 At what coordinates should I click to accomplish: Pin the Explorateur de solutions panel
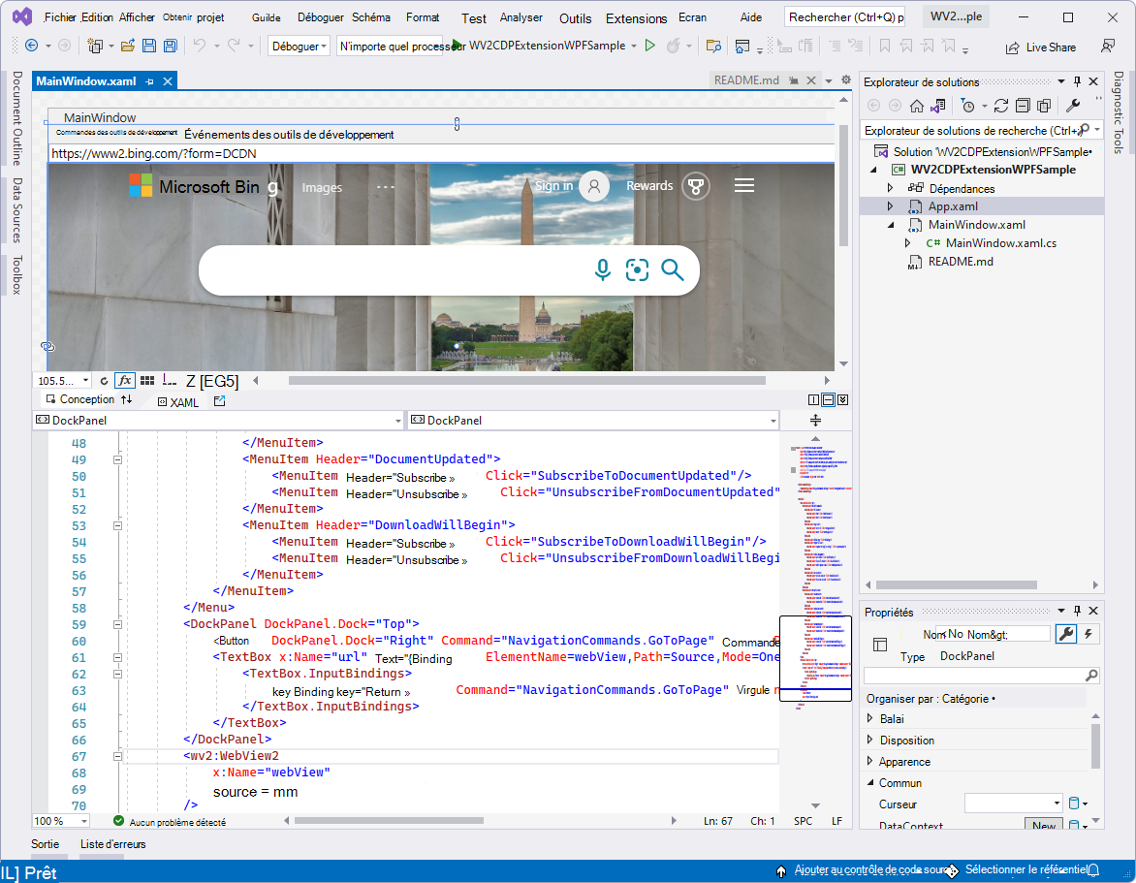tap(1078, 81)
